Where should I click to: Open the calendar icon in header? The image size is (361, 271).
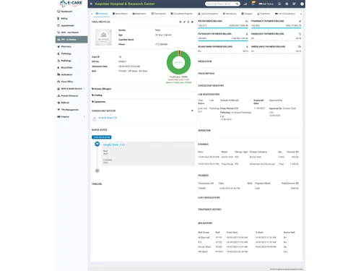pos(287,4)
